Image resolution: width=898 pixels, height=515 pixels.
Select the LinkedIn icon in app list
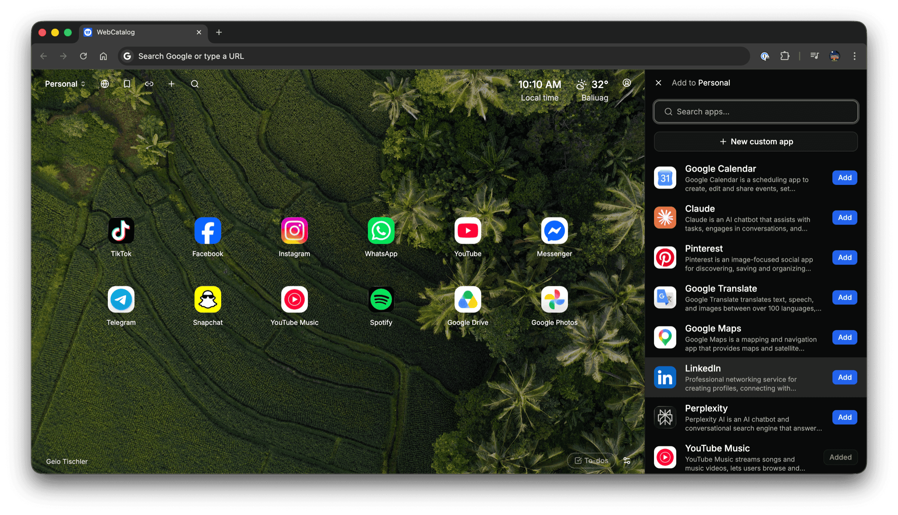665,378
